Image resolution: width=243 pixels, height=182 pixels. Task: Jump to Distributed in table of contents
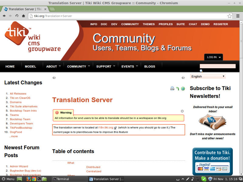click(93, 167)
